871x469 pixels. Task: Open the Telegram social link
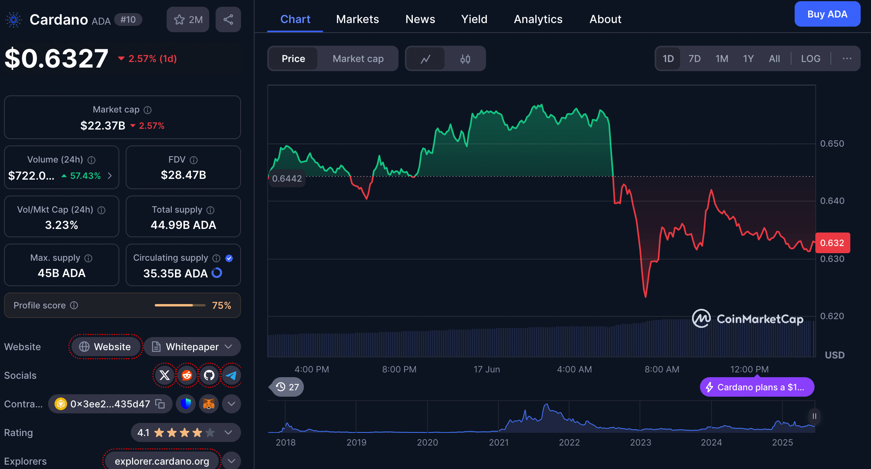click(x=231, y=375)
